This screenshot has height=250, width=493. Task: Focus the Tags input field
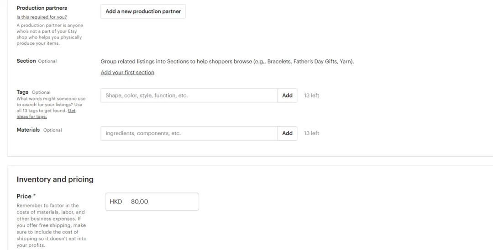pyautogui.click(x=189, y=96)
